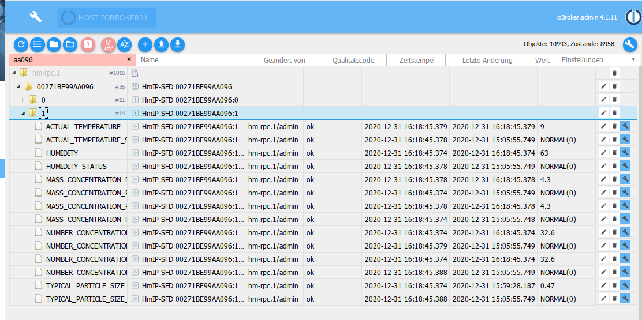Viewport: 642px width, 320px height.
Task: Click the hm-rpc.1/admin cell in HUMIDITY row
Action: (x=273, y=153)
